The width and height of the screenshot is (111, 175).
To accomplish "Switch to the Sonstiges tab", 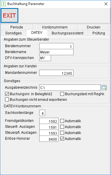I will pyautogui.click(x=14, y=33).
